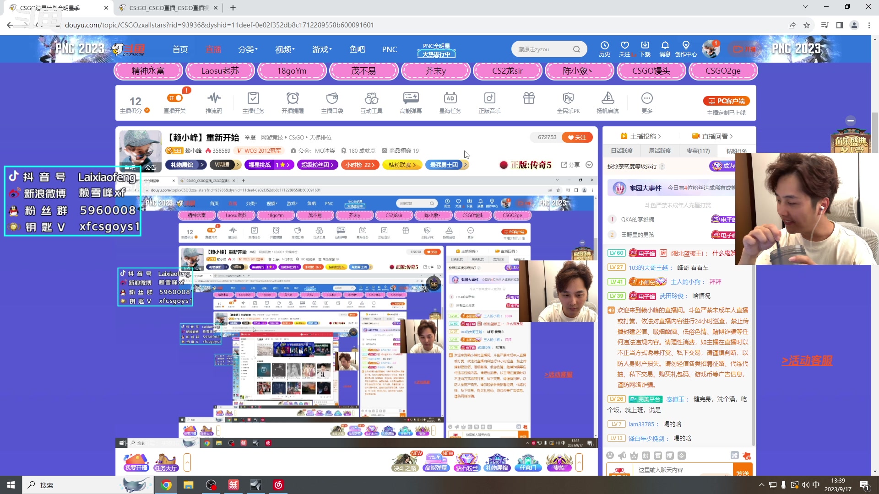Expand the 主播投稿 section arrow
Image resolution: width=879 pixels, height=494 pixels.
(659, 136)
